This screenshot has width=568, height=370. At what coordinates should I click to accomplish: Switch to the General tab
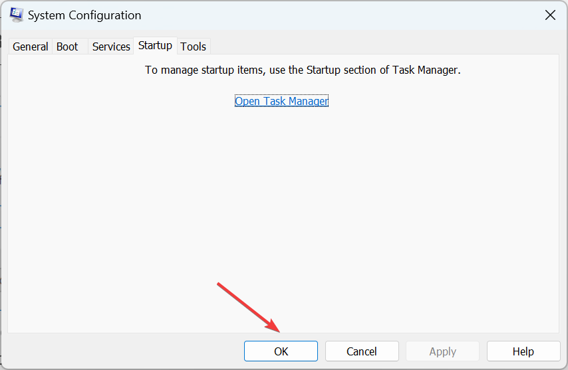click(x=31, y=46)
